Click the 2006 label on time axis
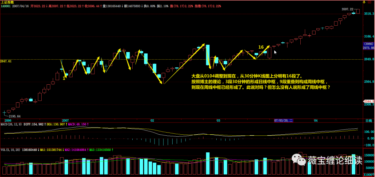Image resolution: width=375 pixels, height=177 pixels. pyautogui.click(x=8, y=120)
